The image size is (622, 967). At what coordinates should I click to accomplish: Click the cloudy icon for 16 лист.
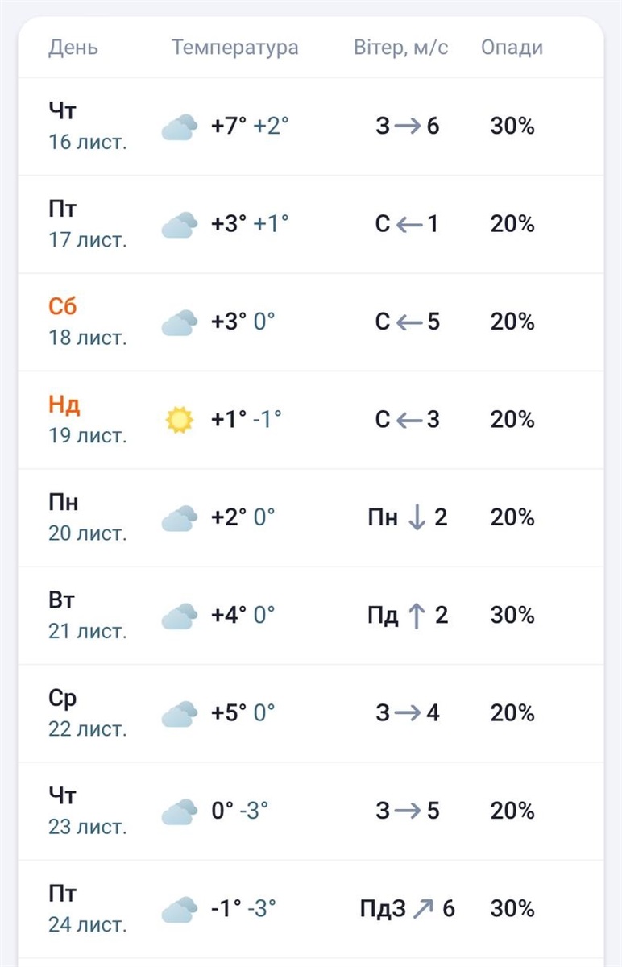[x=179, y=127]
